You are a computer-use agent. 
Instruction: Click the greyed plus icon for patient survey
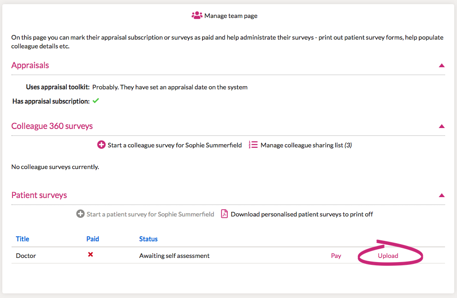pyautogui.click(x=81, y=214)
